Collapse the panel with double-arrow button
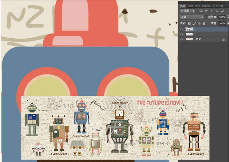229x162 pixels. (226, 2)
